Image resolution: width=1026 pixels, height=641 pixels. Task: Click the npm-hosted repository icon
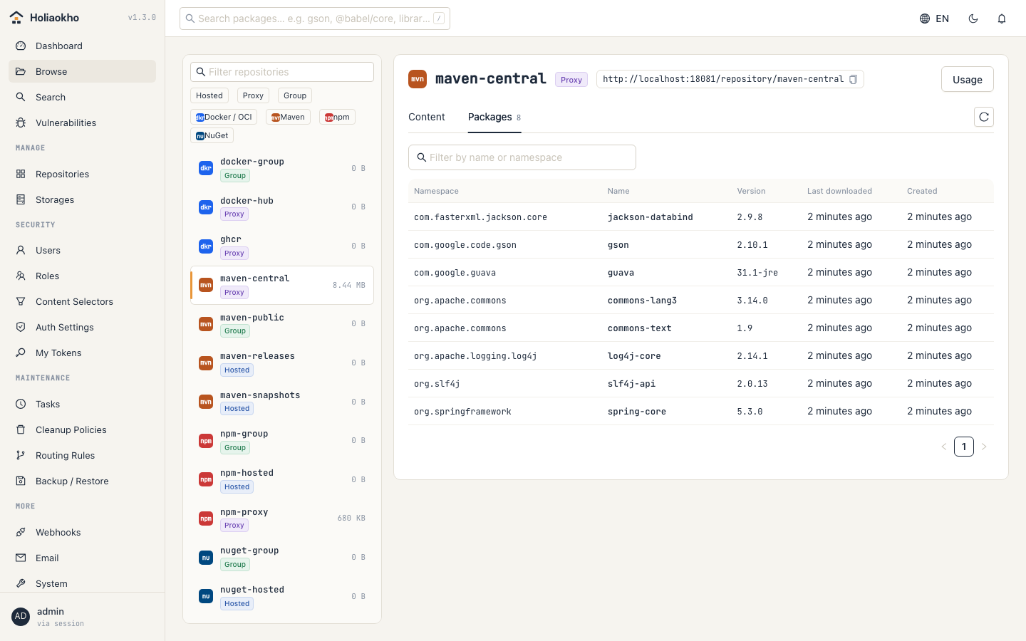[x=206, y=479]
